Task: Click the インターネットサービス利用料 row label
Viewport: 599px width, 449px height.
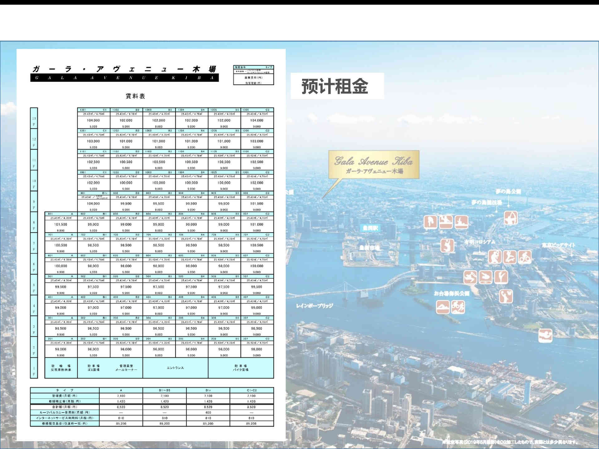Action: (65, 418)
